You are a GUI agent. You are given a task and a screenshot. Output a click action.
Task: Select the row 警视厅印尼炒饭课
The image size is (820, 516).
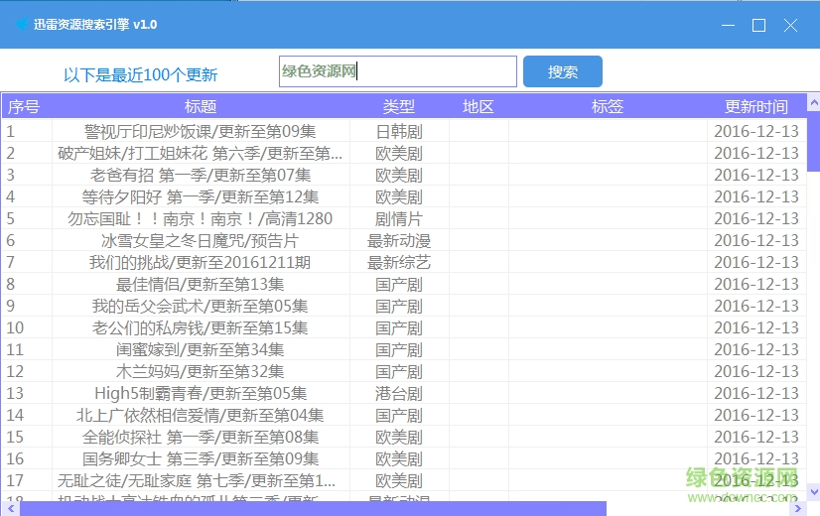[200, 131]
